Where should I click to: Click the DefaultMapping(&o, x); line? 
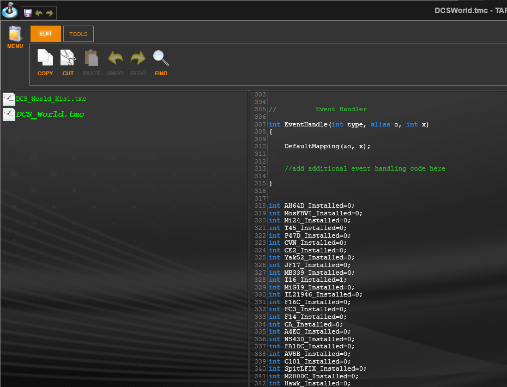click(x=327, y=147)
